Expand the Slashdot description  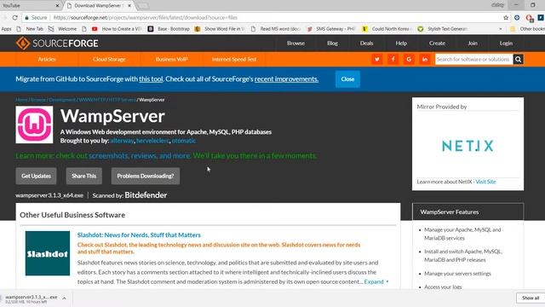pos(376,281)
